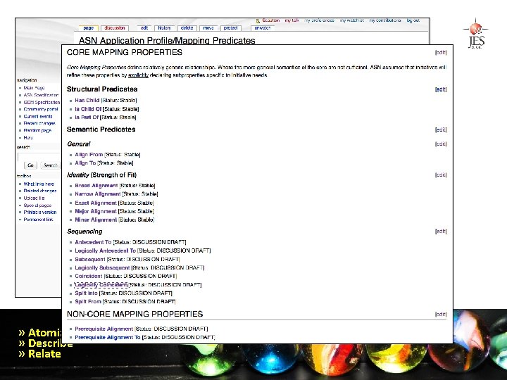Open Major Alignment
Screen dimensions: 507x380
(x=96, y=211)
